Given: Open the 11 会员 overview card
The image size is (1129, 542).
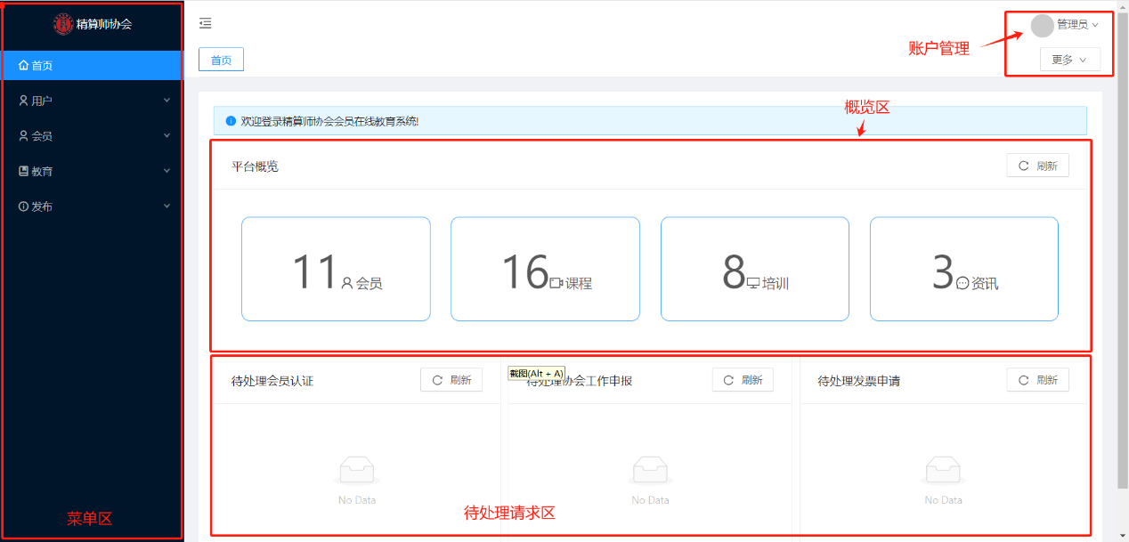Looking at the screenshot, I should [x=336, y=269].
